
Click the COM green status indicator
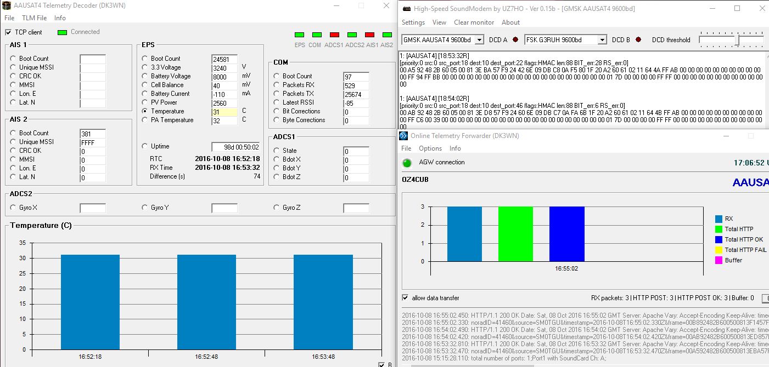317,35
